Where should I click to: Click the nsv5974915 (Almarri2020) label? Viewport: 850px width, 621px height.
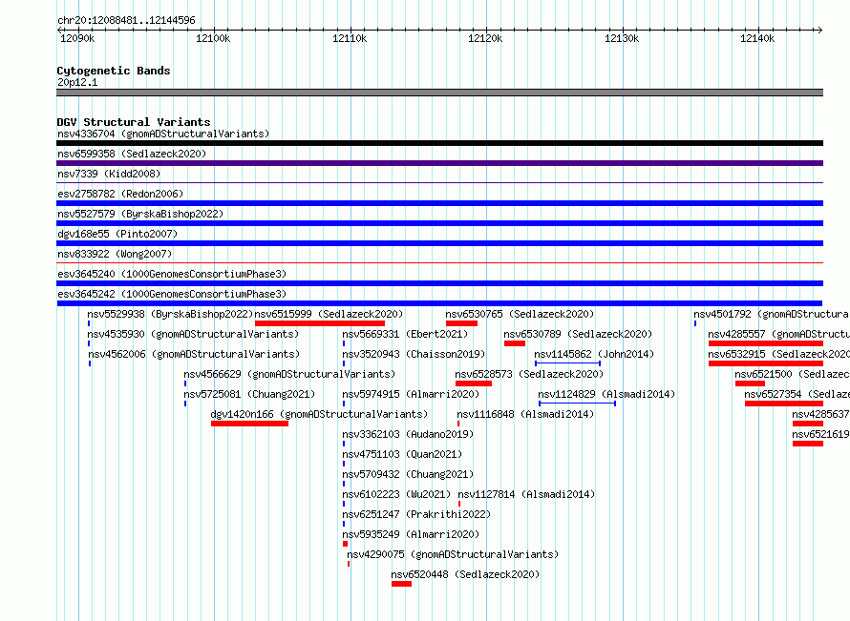pyautogui.click(x=411, y=394)
